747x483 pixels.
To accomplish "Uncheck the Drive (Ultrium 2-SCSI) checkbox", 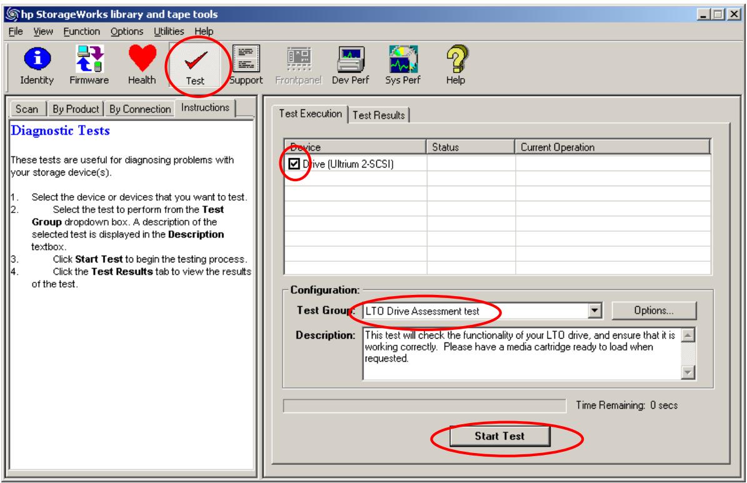I will [x=294, y=164].
